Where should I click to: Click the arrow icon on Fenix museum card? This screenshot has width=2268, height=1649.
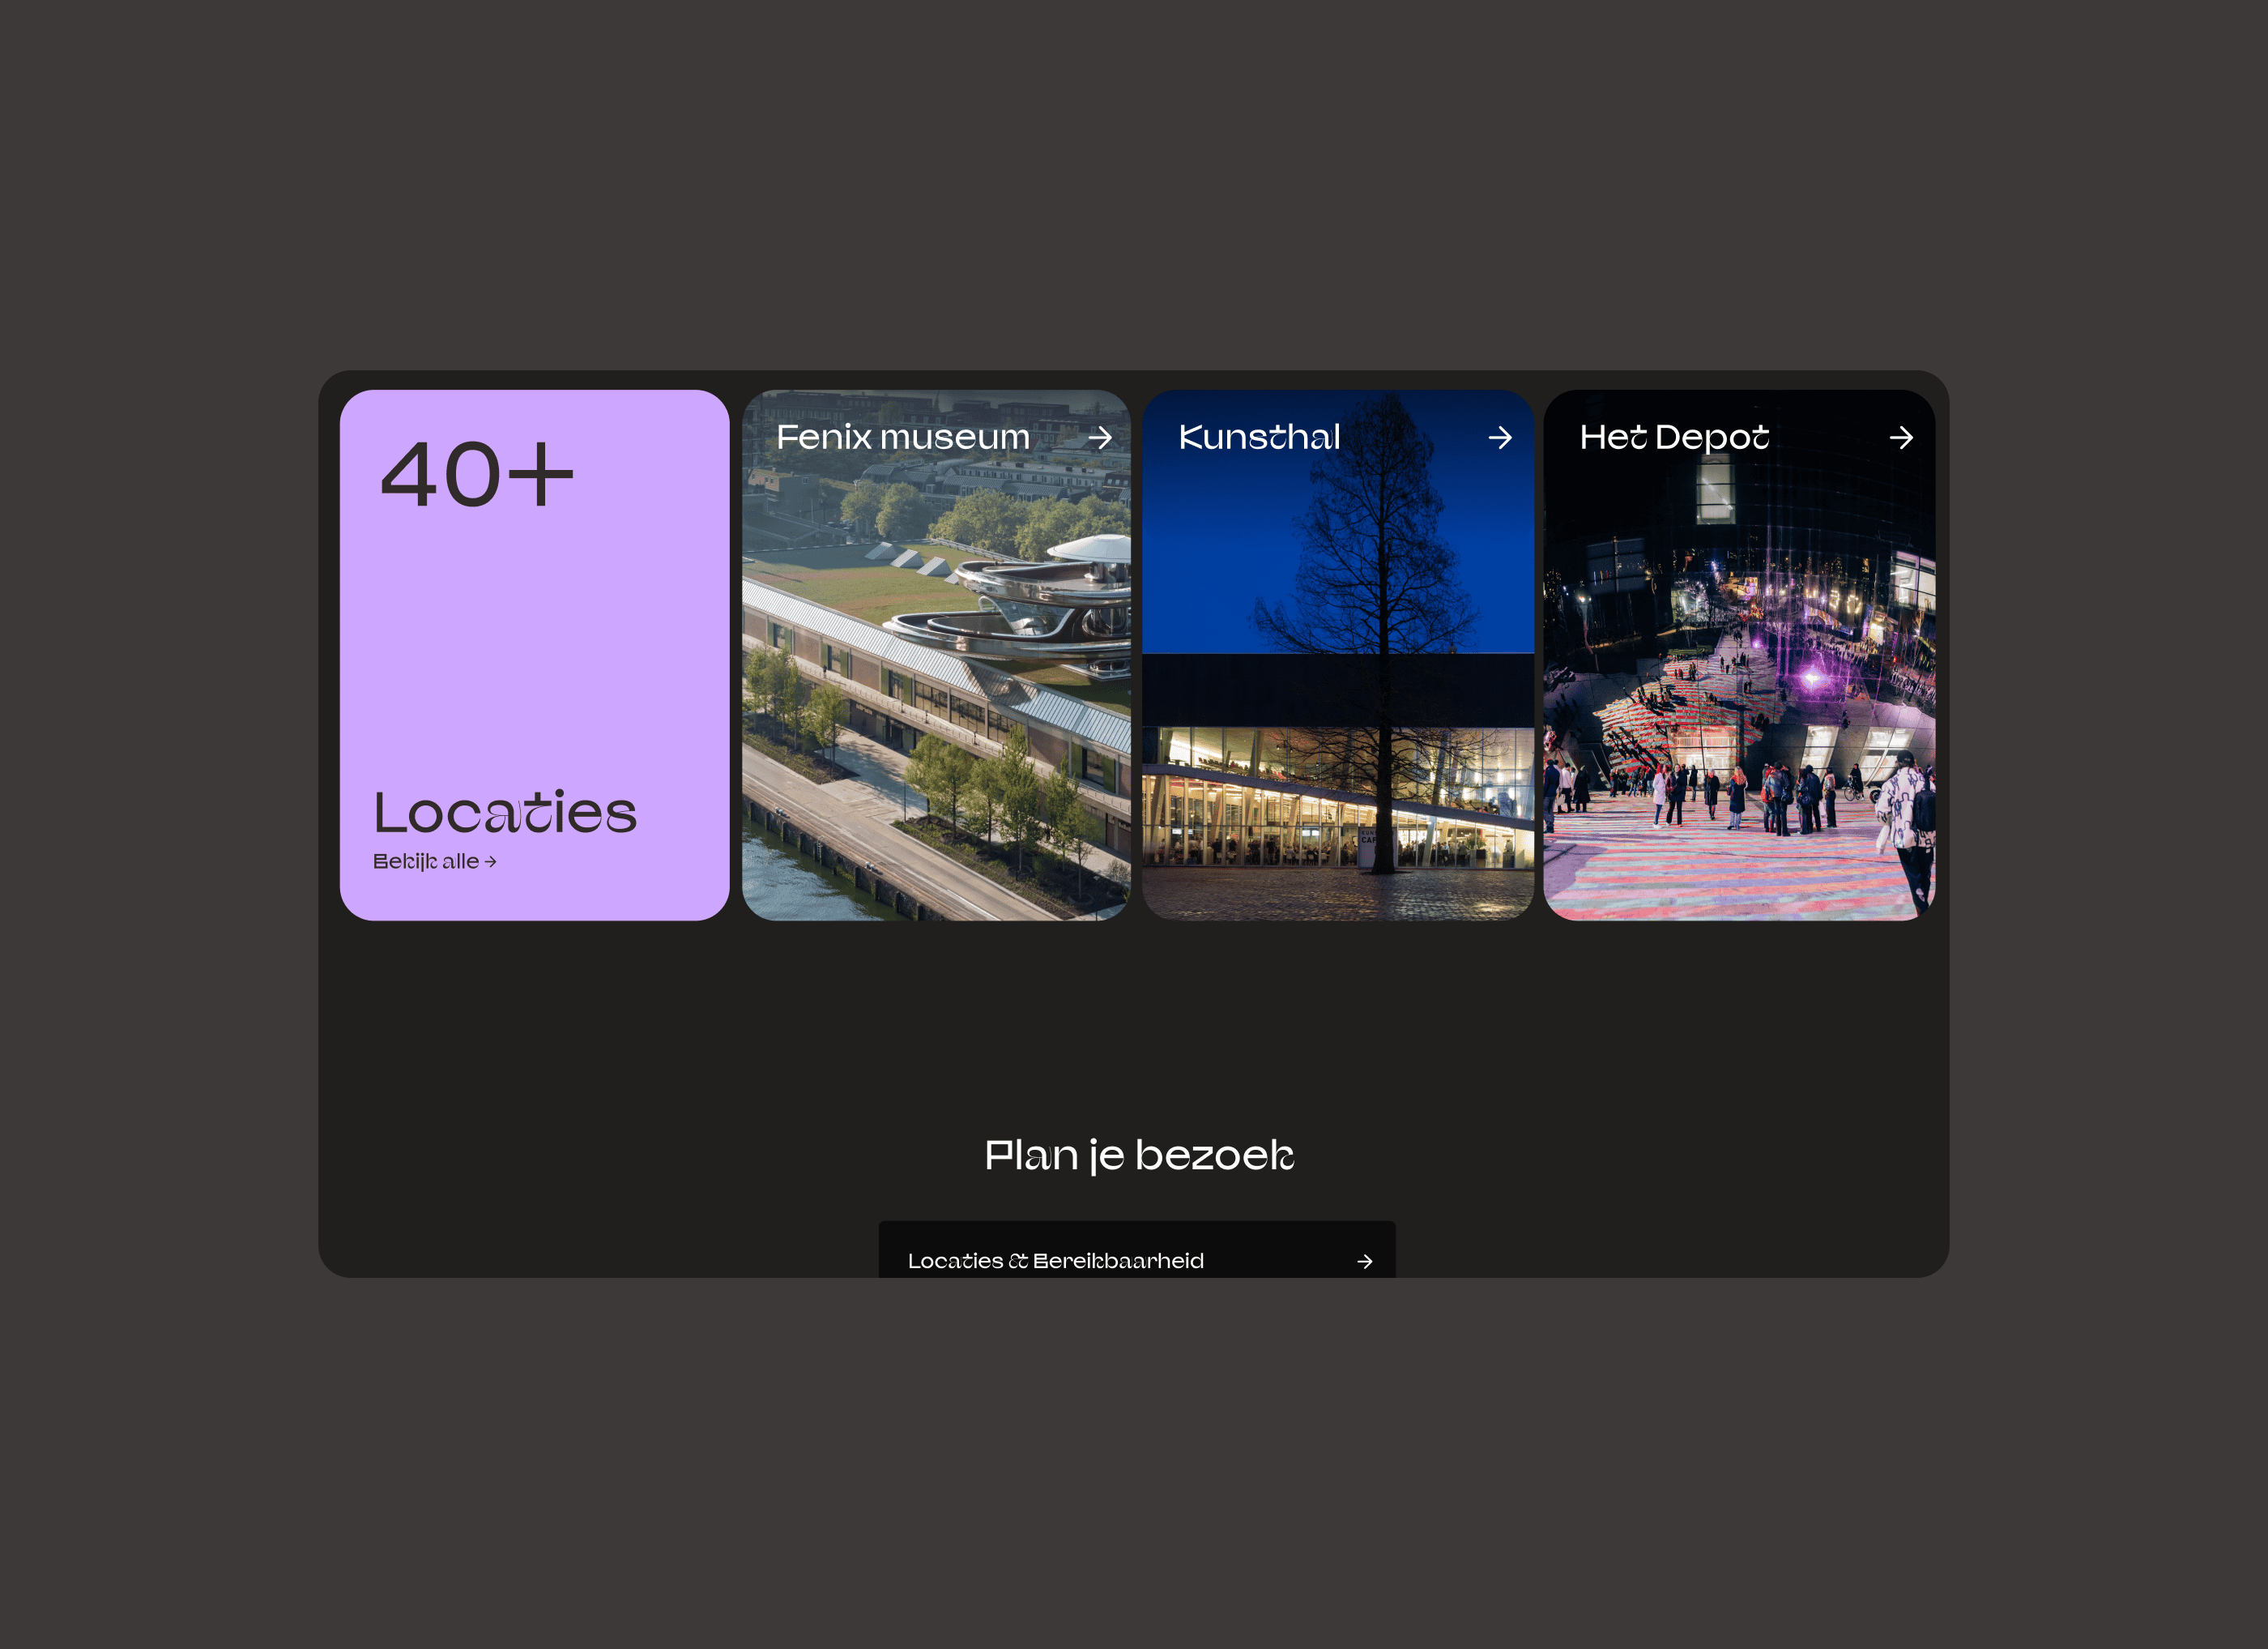click(1100, 438)
